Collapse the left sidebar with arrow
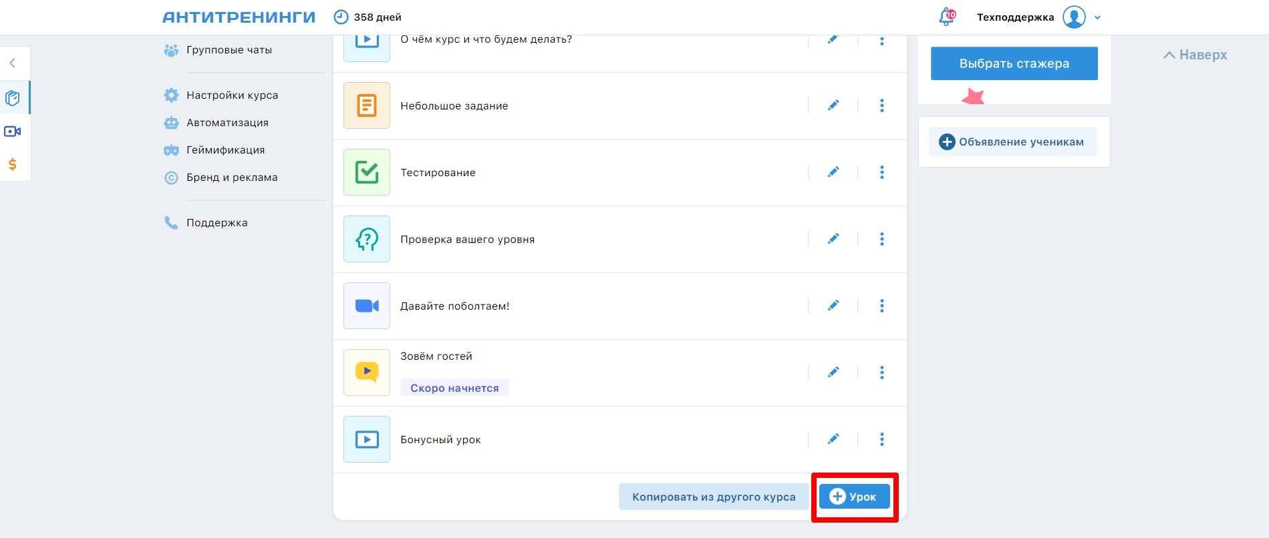Viewport: 1269px width, 538px height. [x=13, y=63]
